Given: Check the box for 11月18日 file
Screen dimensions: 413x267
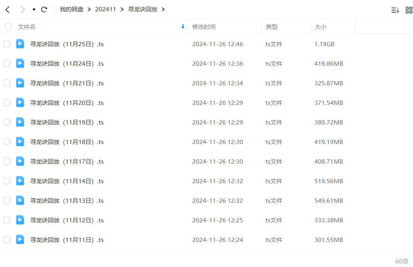Looking at the screenshot, I should [x=7, y=142].
